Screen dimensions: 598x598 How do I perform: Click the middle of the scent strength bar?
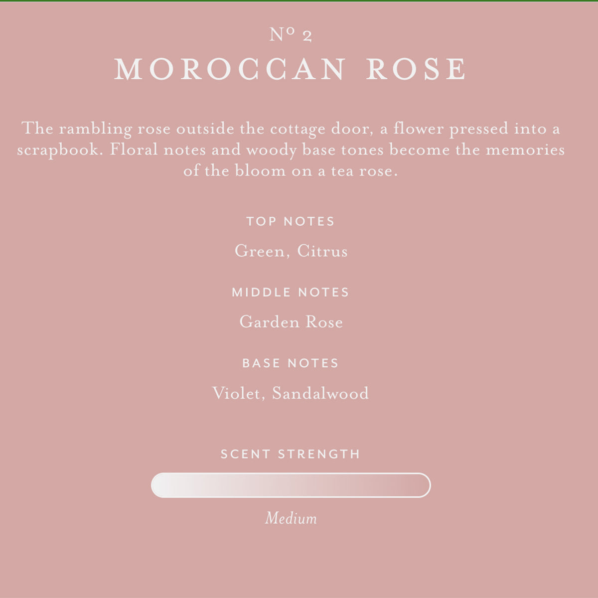291,485
